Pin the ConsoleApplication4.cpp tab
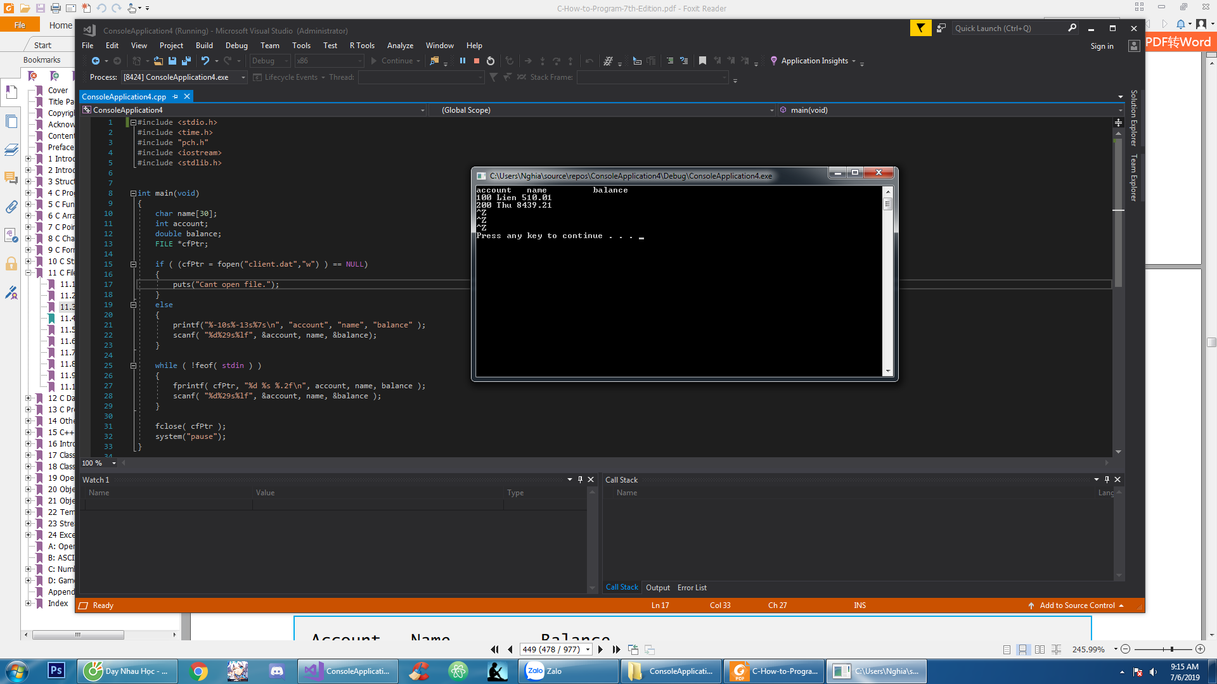The image size is (1217, 684). 176,96
